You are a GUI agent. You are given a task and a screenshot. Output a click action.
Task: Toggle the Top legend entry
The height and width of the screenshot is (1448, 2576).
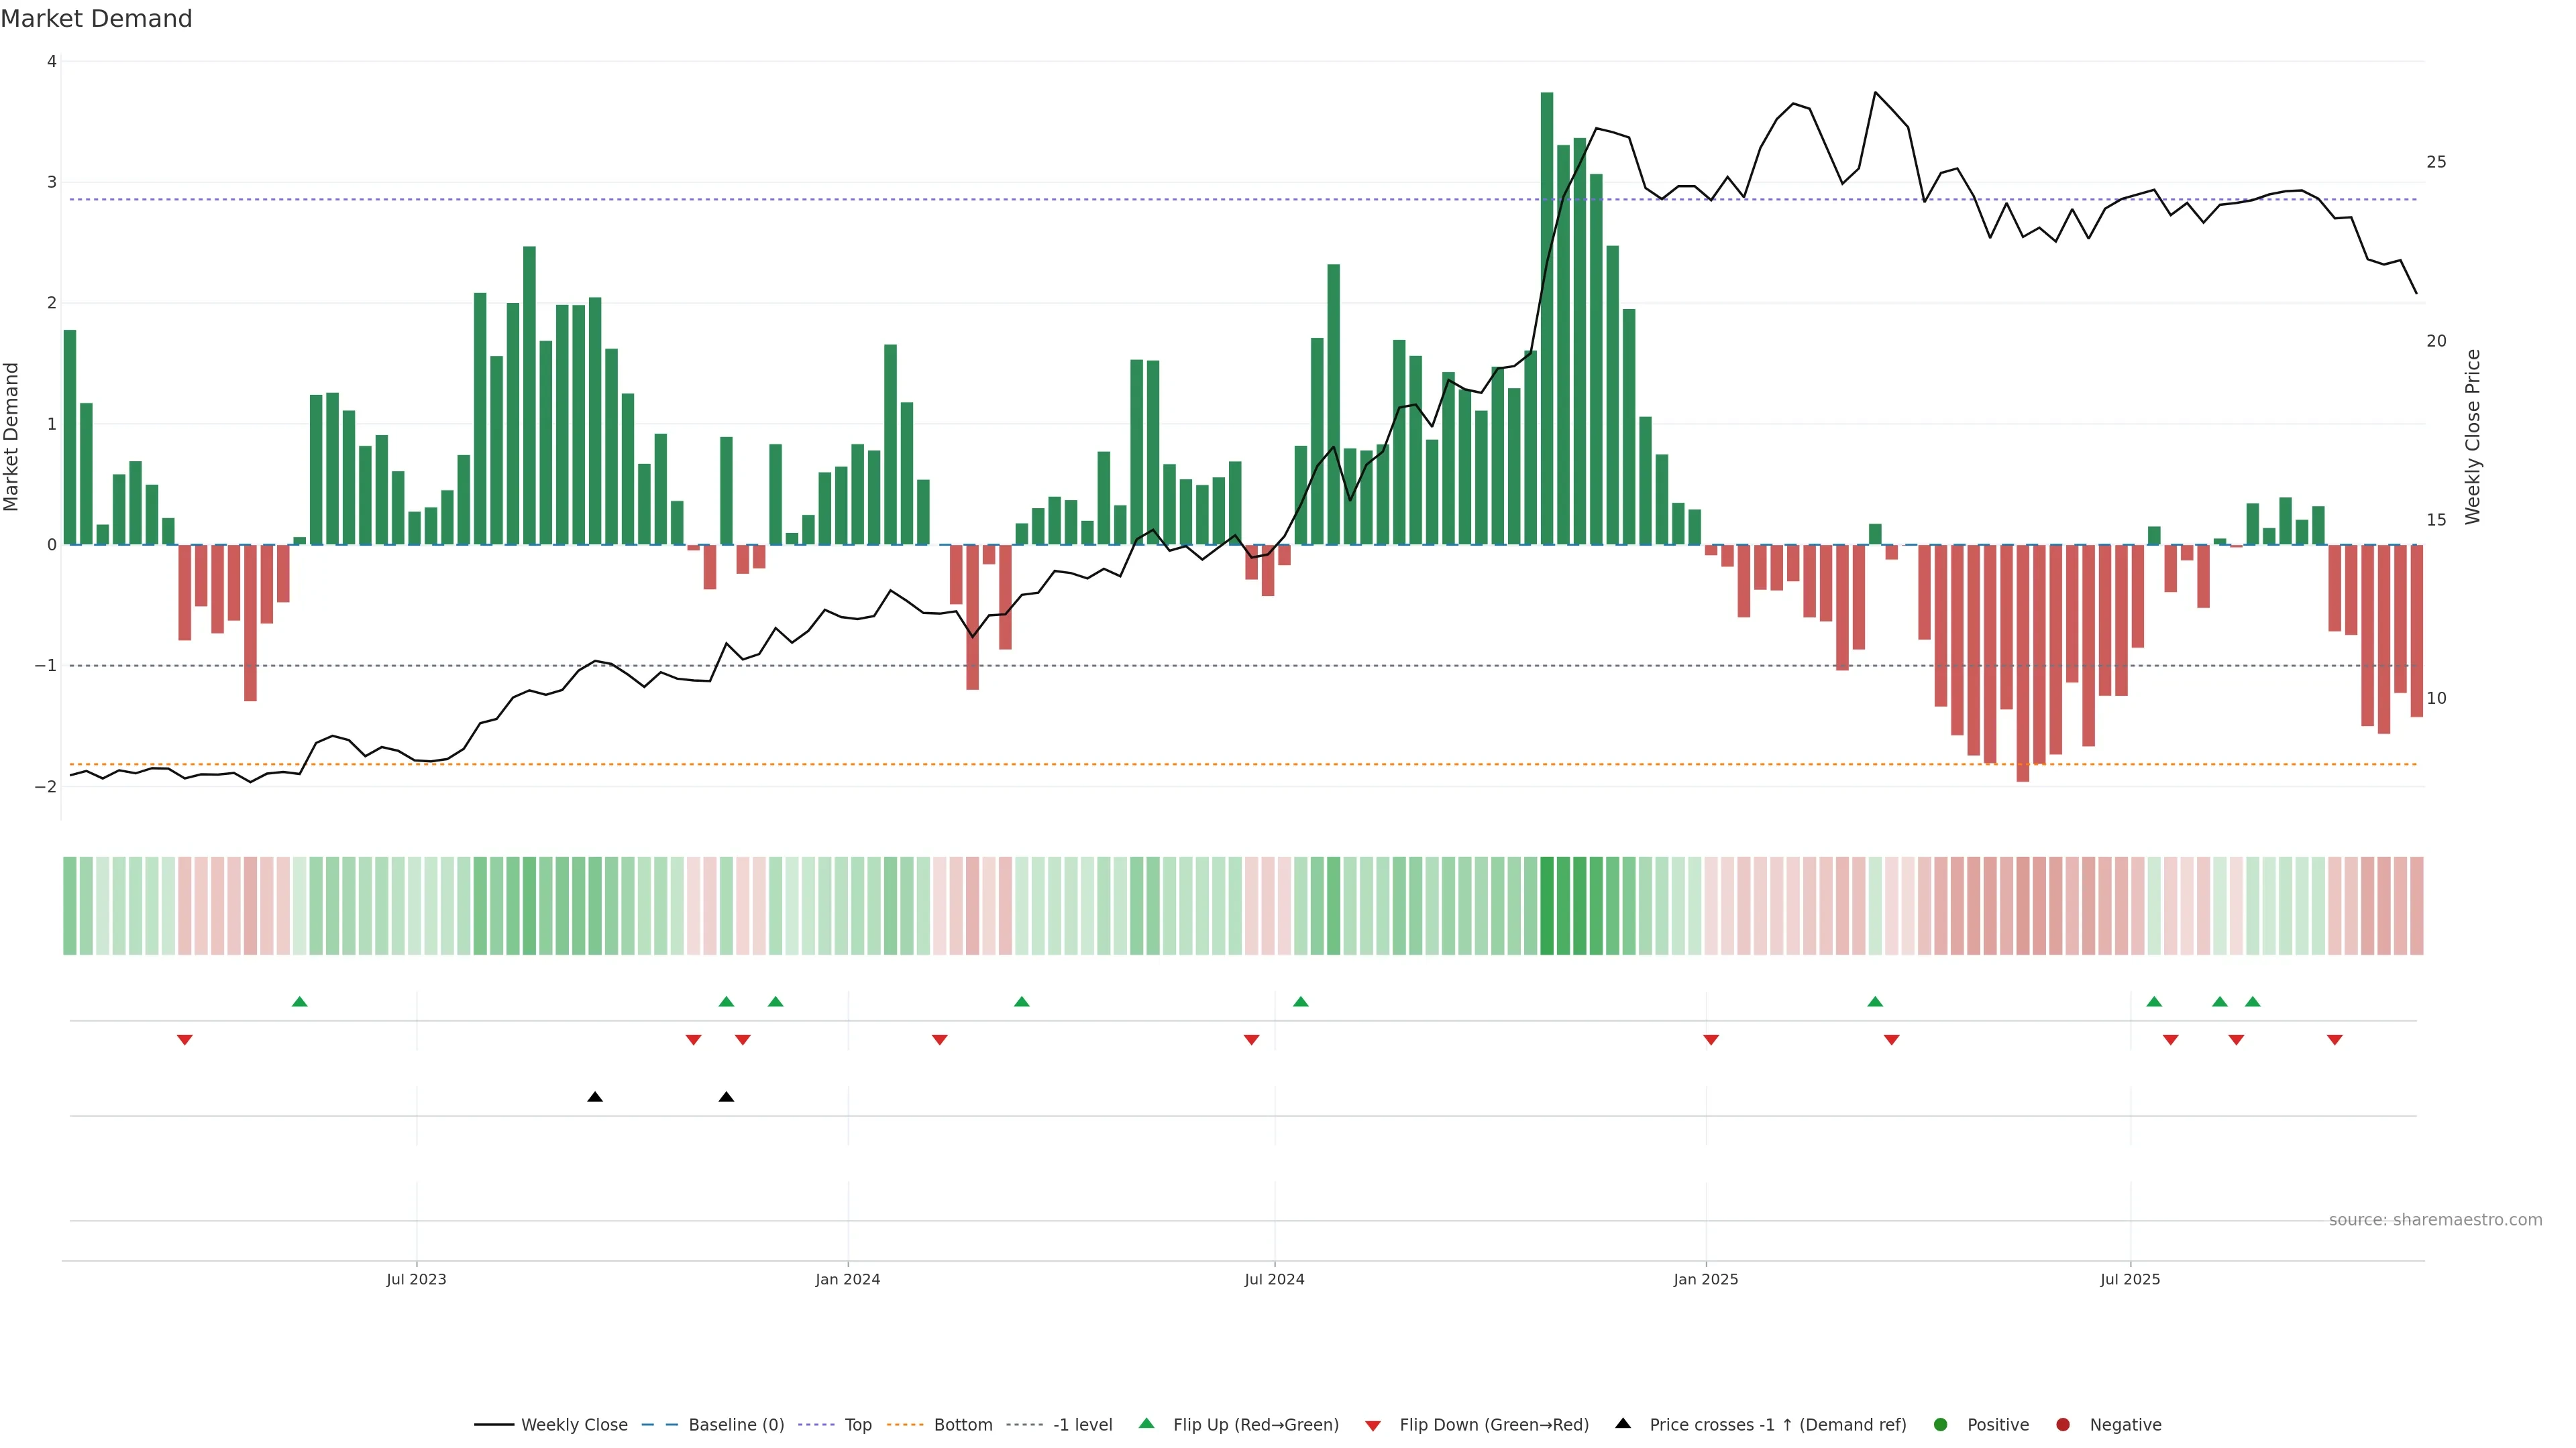[x=857, y=1424]
